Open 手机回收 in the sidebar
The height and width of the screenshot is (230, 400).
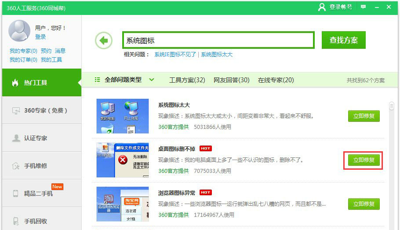coord(42,219)
